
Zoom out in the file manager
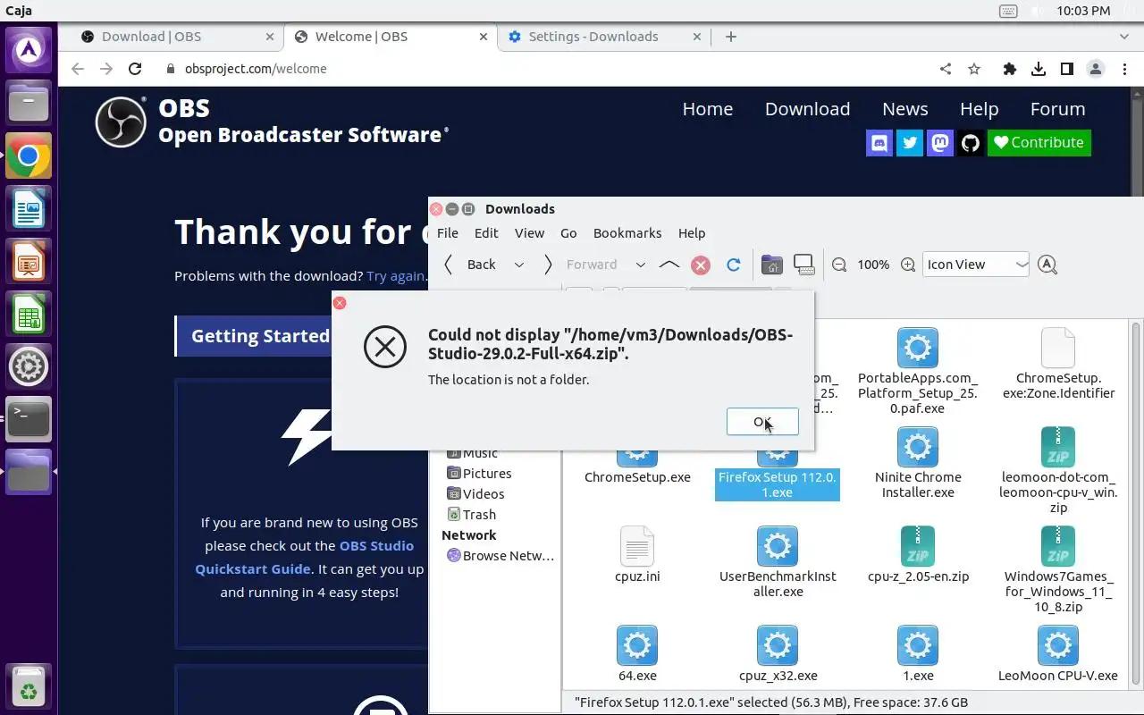point(839,265)
